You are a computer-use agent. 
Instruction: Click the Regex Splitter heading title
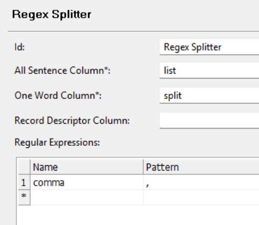[52, 15]
